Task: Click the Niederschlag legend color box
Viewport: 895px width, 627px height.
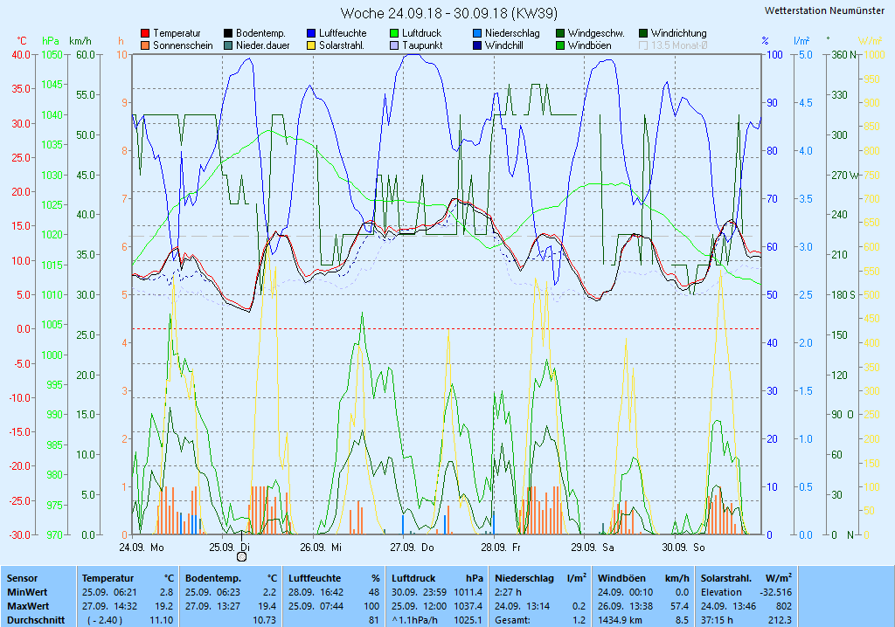Action: pyautogui.click(x=477, y=34)
